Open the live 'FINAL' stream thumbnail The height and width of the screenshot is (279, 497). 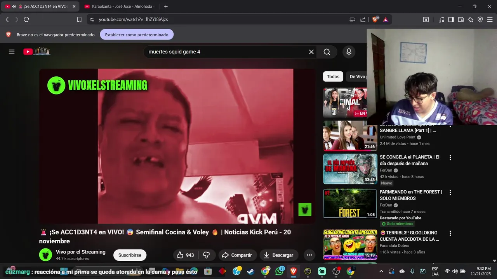pyautogui.click(x=345, y=103)
